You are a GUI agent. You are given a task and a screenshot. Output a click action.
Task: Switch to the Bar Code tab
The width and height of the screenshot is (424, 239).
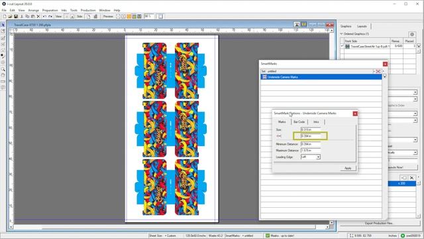299,122
